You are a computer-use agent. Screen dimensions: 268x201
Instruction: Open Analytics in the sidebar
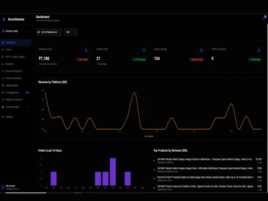tap(16, 64)
